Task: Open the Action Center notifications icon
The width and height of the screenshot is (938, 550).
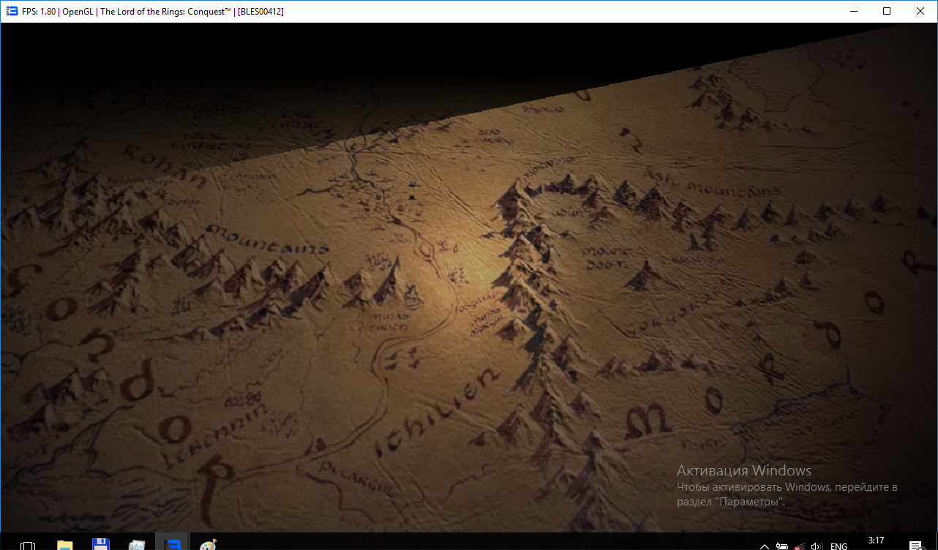Action: 915,546
